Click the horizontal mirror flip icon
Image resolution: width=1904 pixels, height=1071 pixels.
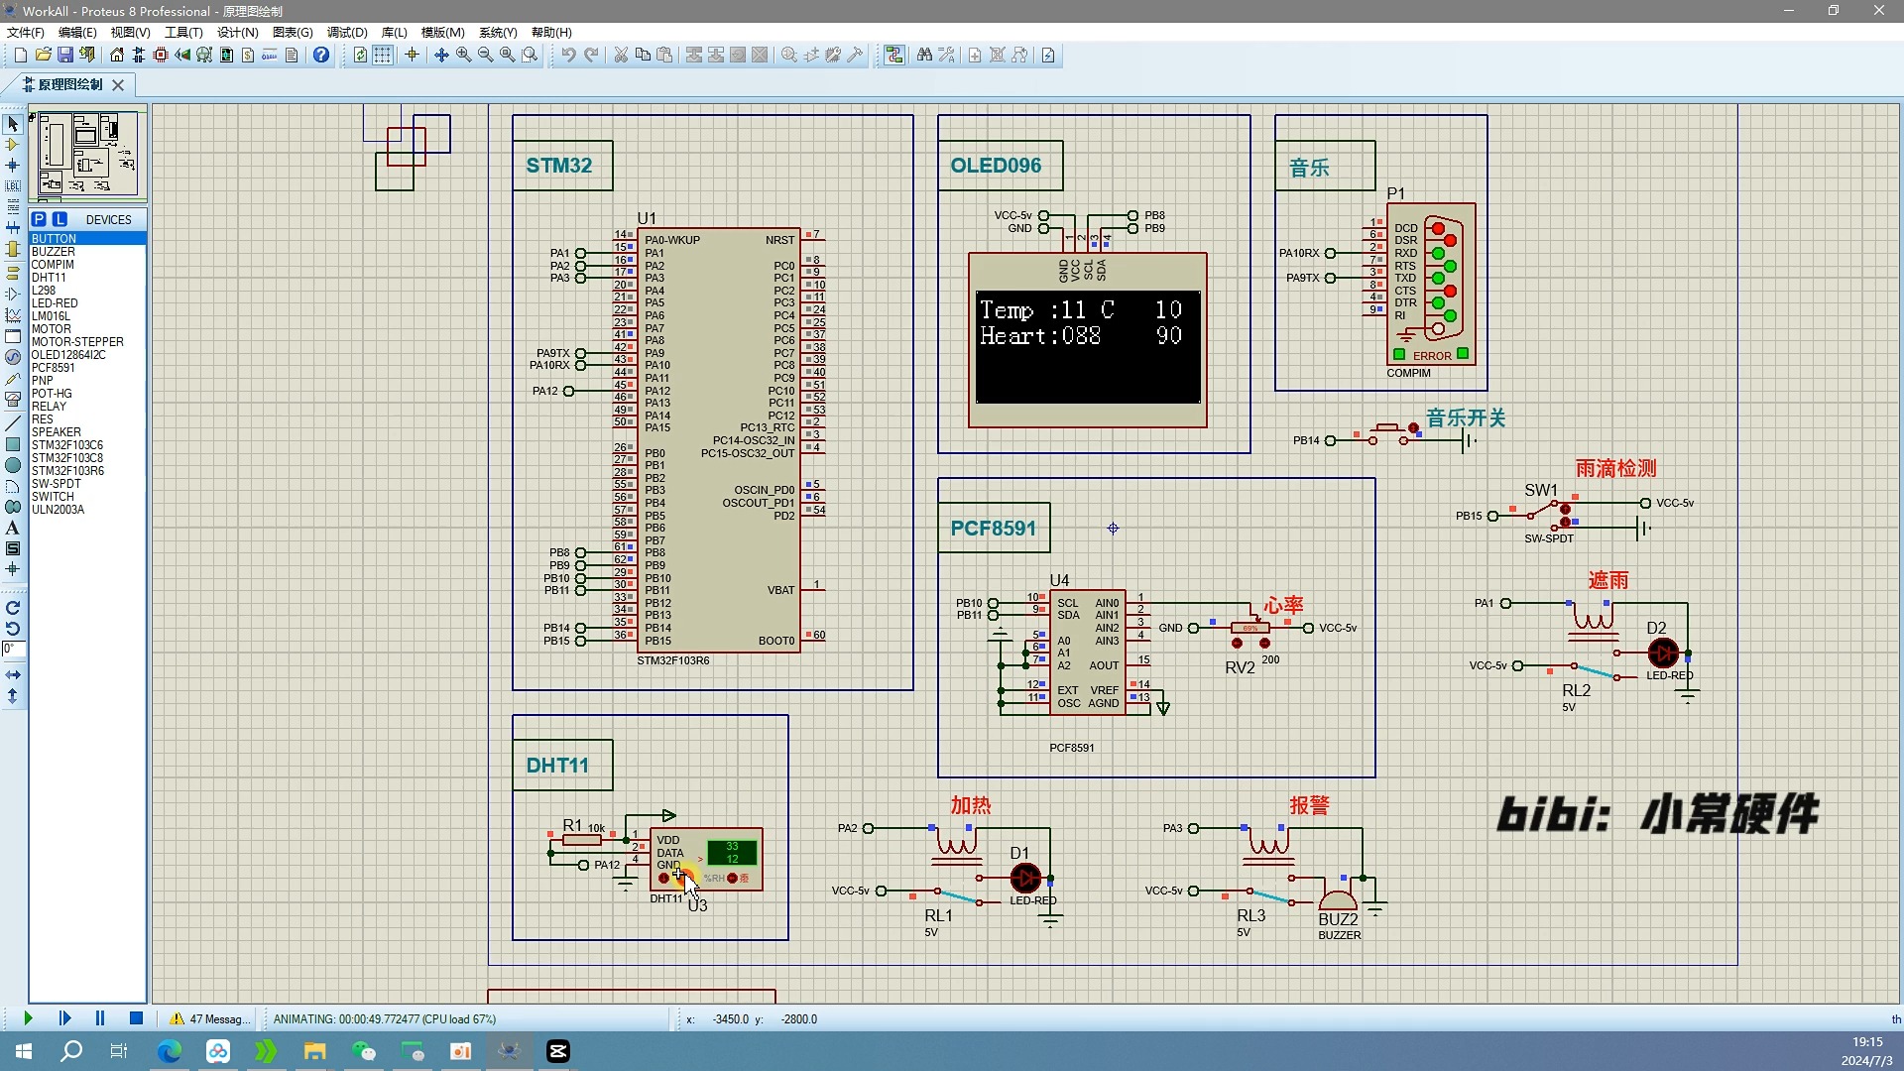point(13,674)
